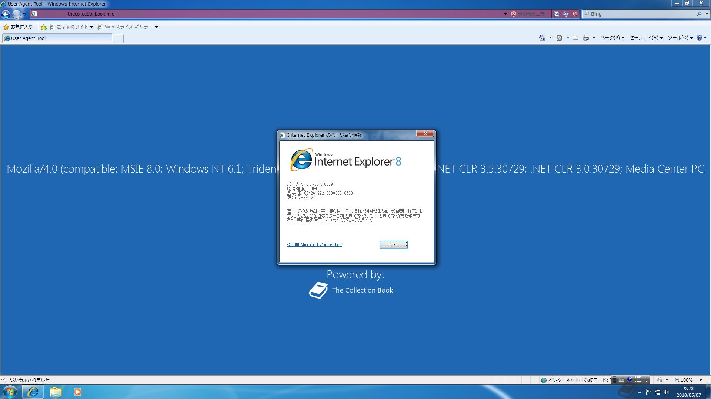Click the 100% zoom level button
The height and width of the screenshot is (399, 711).
click(684, 380)
